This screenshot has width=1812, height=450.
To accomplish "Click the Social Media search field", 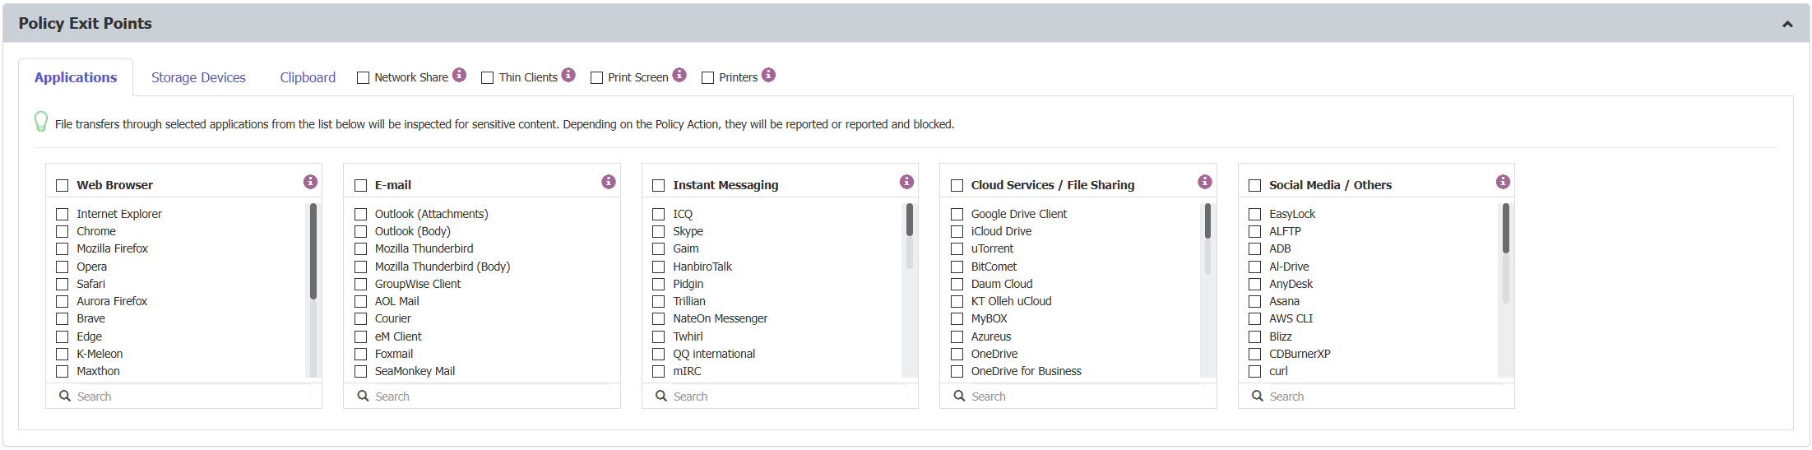I will [x=1376, y=397].
